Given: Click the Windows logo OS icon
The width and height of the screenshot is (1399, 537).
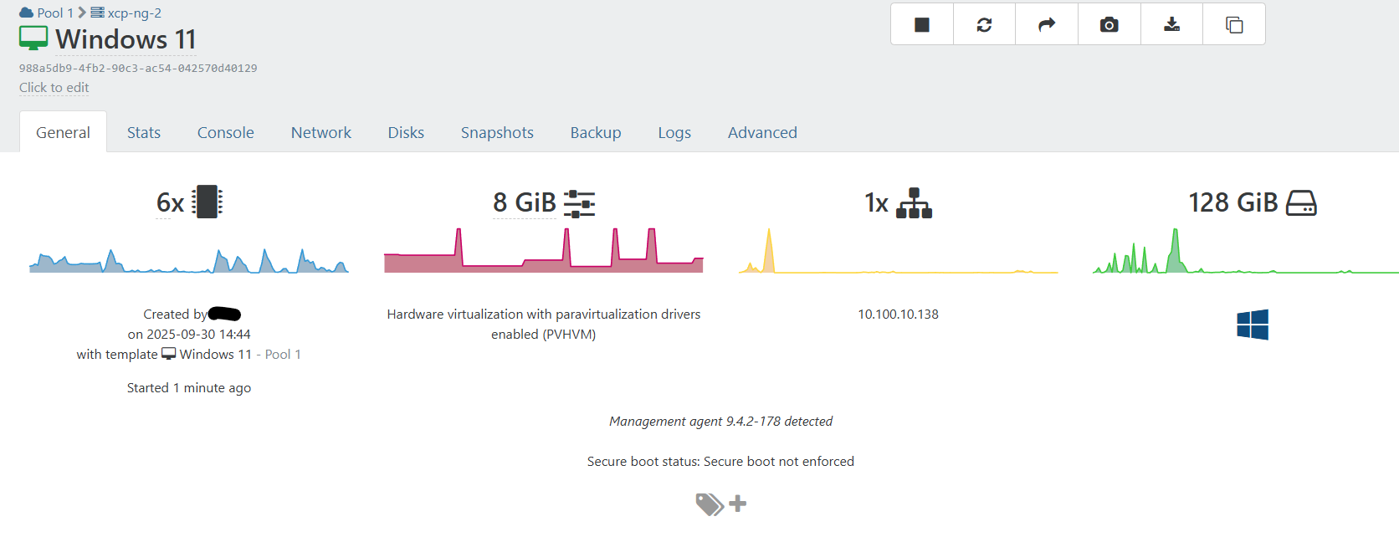Looking at the screenshot, I should [1253, 325].
